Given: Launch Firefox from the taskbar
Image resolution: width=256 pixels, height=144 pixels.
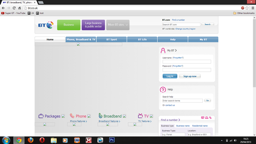Looking at the screenshot, I should (x=30, y=140).
